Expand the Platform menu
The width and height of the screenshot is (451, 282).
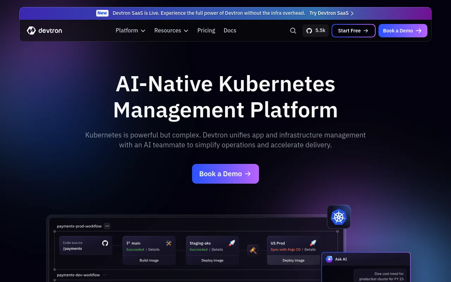tap(130, 31)
